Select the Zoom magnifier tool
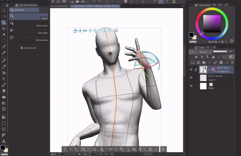241x156 pixels. [x=4, y=11]
